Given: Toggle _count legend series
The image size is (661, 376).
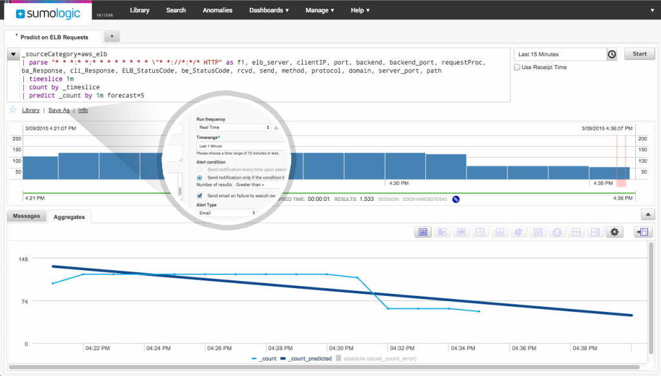Looking at the screenshot, I should pyautogui.click(x=264, y=359).
